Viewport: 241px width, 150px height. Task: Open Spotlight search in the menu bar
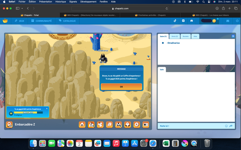(x=203, y=2)
